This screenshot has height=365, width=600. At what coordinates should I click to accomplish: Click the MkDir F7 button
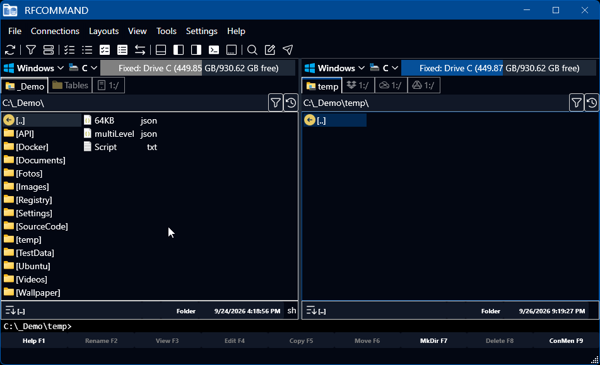pyautogui.click(x=433, y=340)
